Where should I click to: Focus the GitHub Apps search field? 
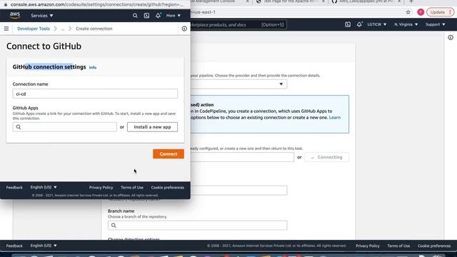(64, 127)
